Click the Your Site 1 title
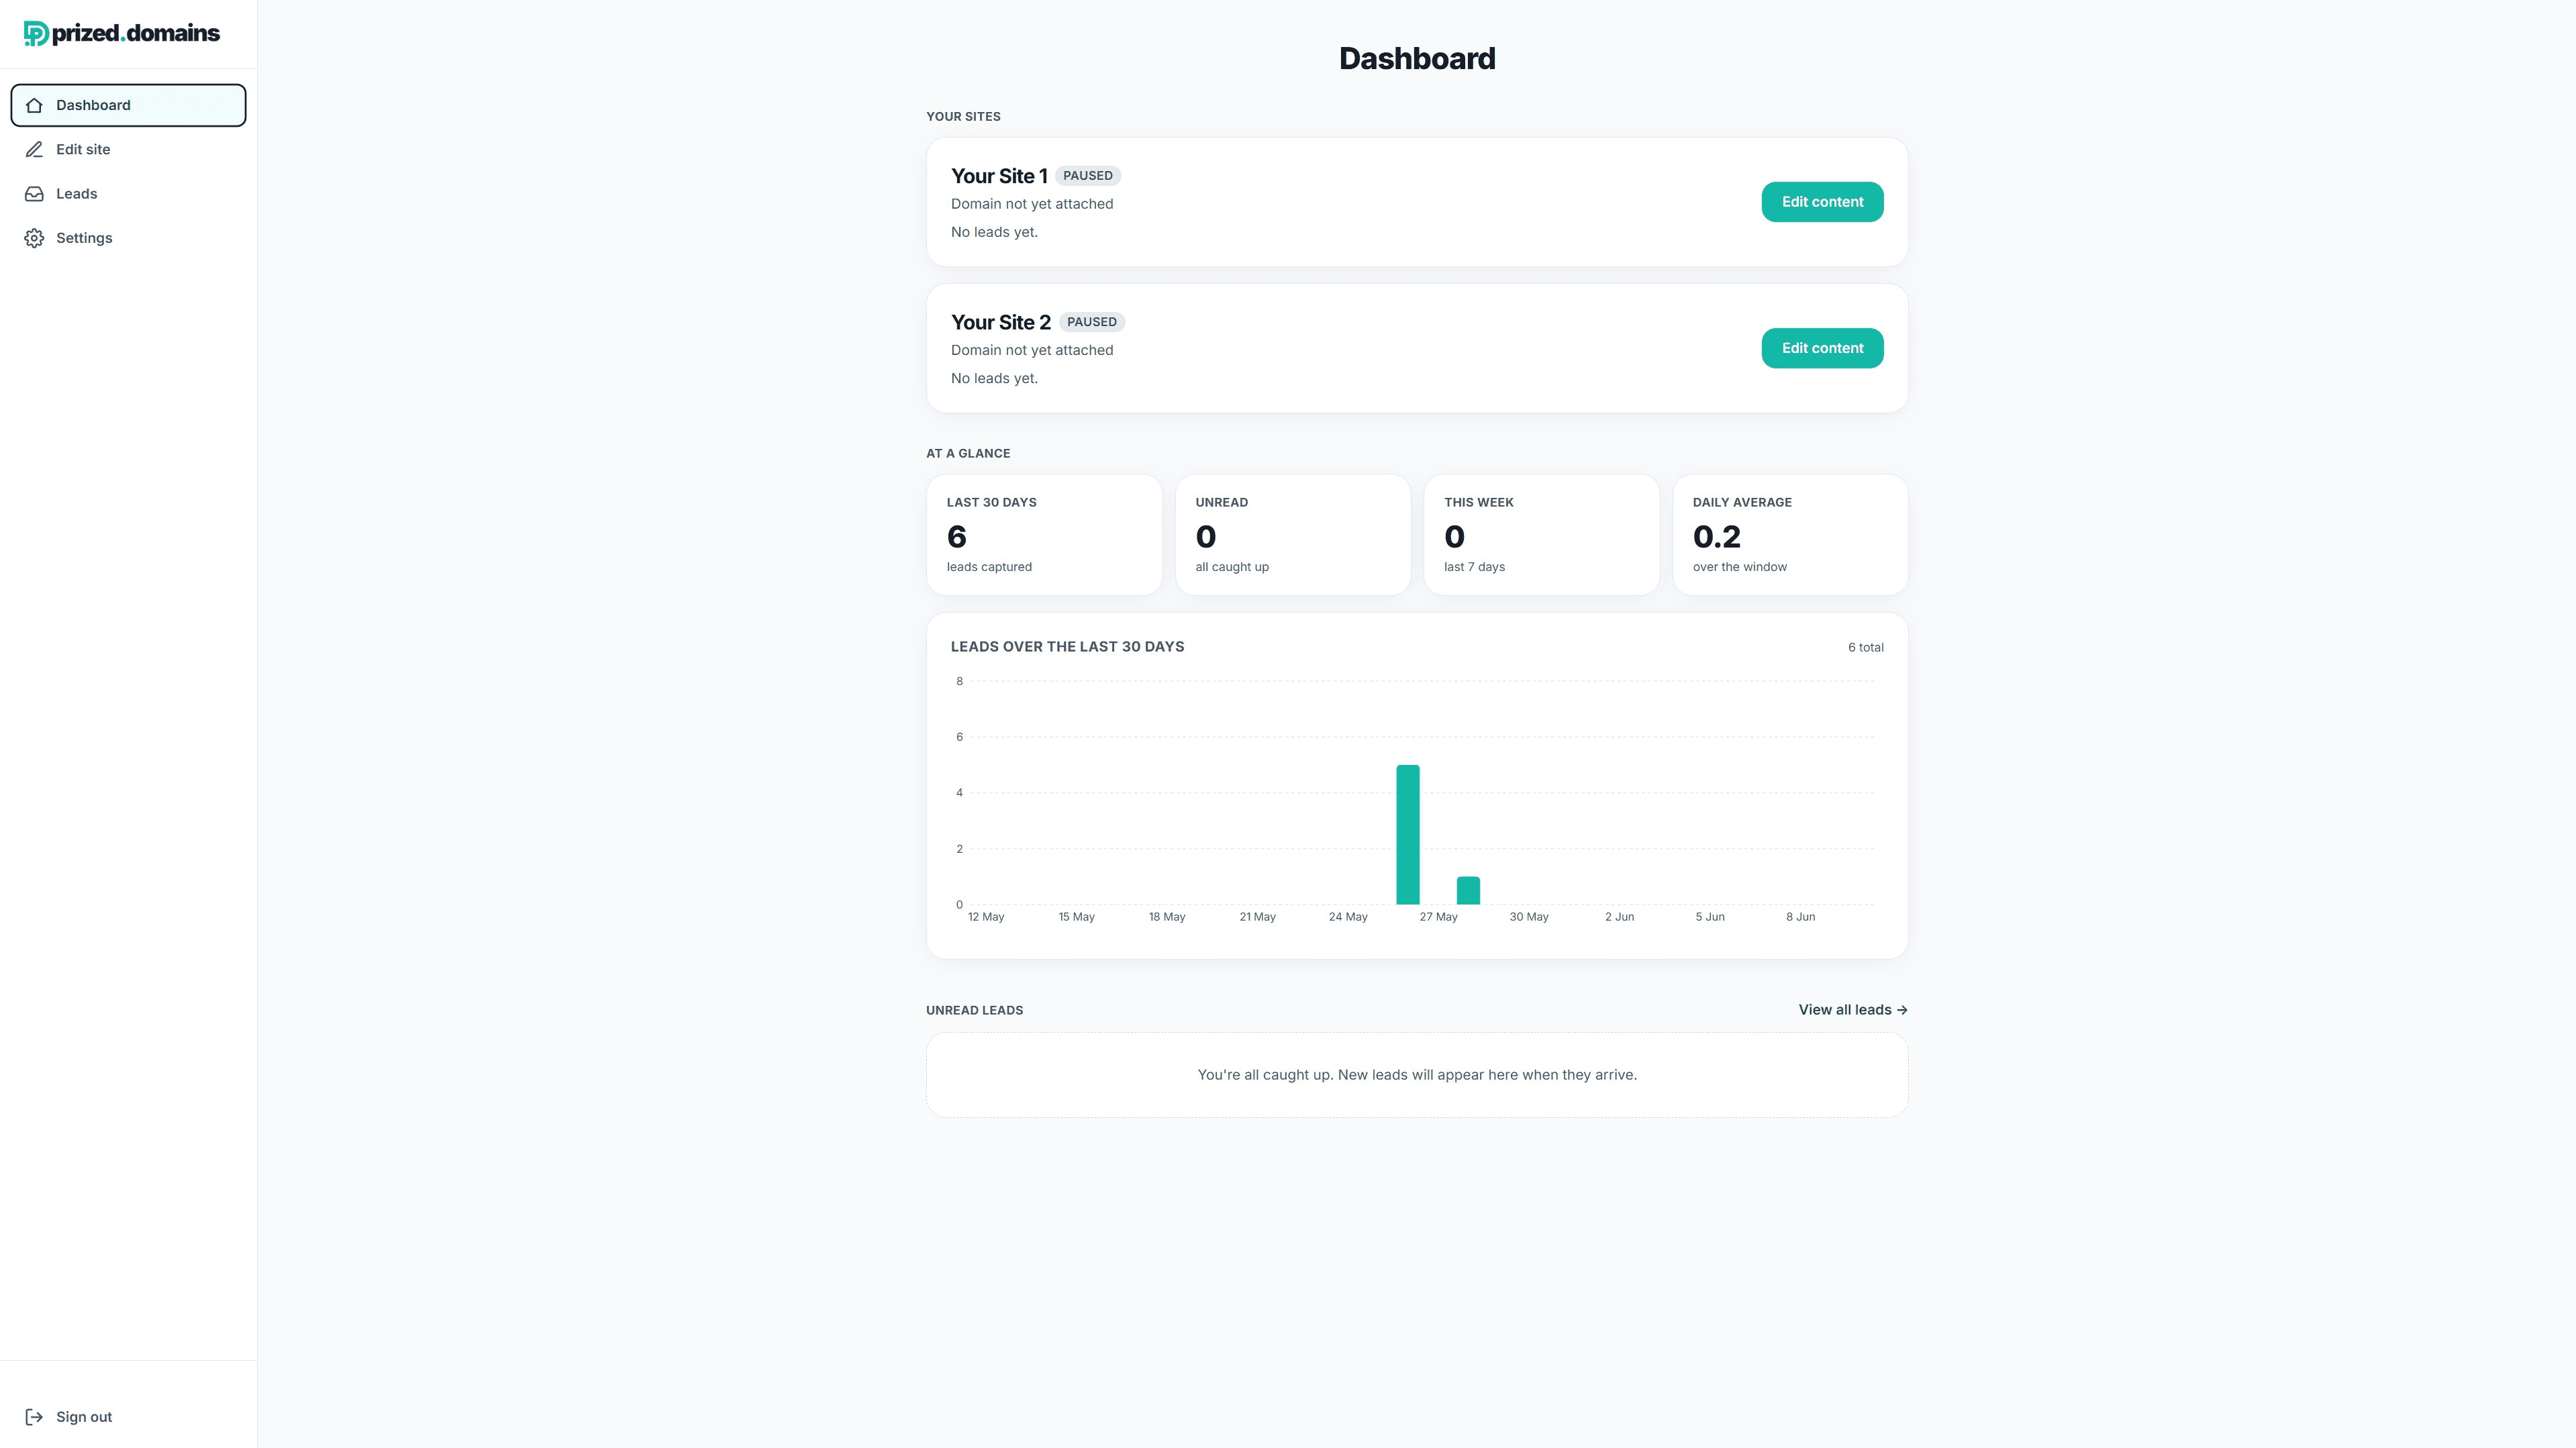The image size is (2576, 1448). click(x=999, y=176)
